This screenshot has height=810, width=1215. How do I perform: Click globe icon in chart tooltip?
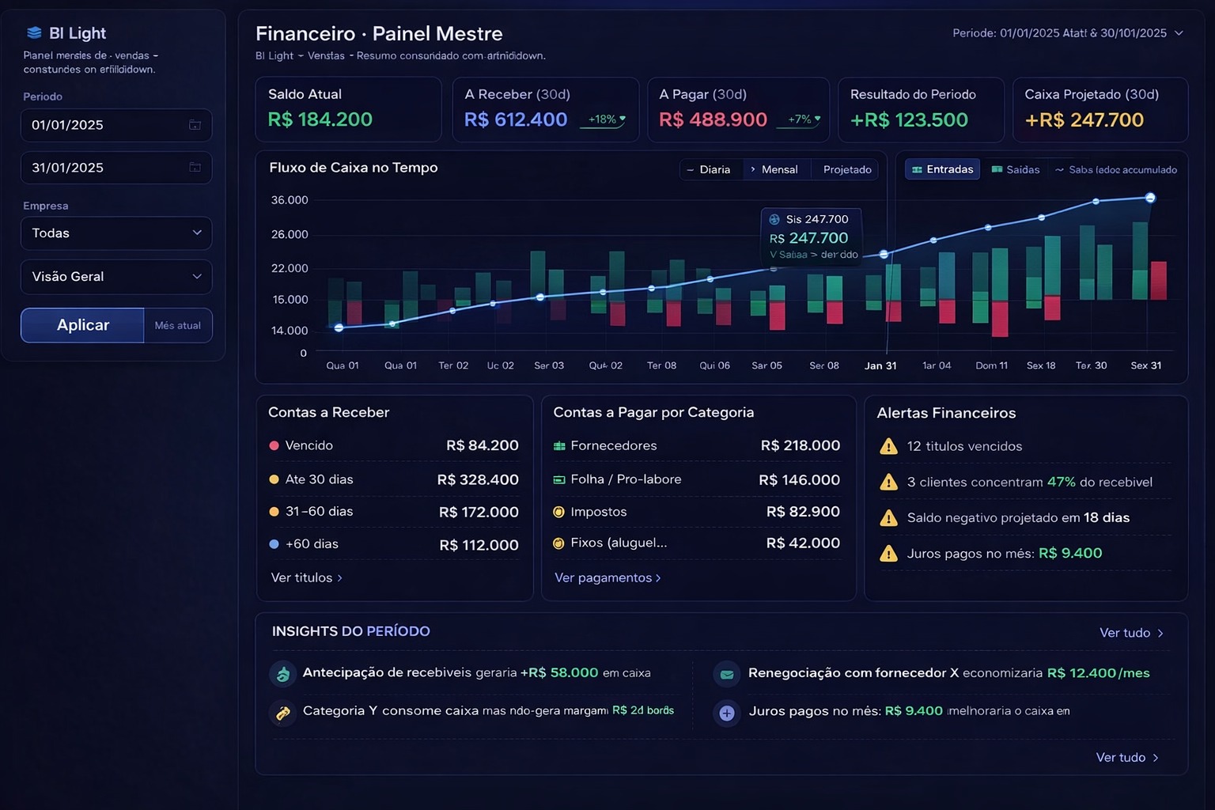pyautogui.click(x=774, y=220)
